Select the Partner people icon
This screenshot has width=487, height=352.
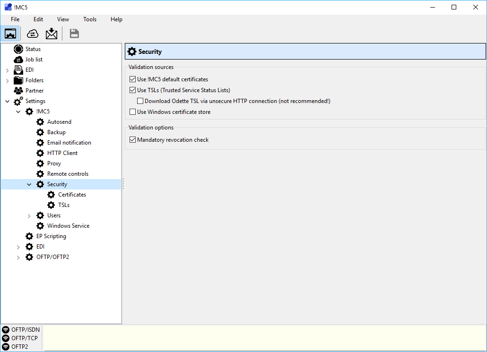[x=18, y=91]
